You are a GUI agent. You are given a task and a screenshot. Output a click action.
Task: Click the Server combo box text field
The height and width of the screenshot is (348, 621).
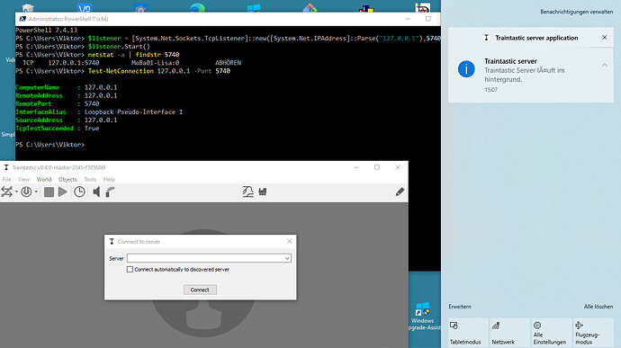click(205, 258)
